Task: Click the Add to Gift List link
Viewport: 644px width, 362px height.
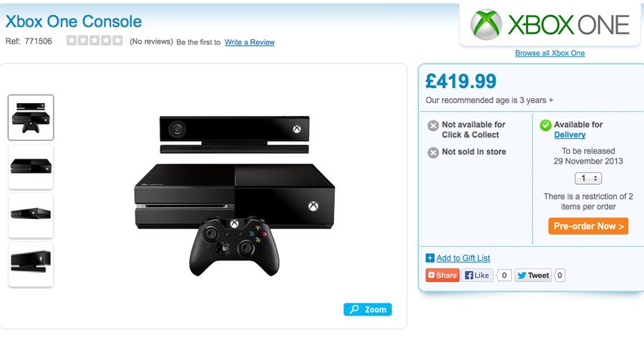Action: pyautogui.click(x=463, y=258)
